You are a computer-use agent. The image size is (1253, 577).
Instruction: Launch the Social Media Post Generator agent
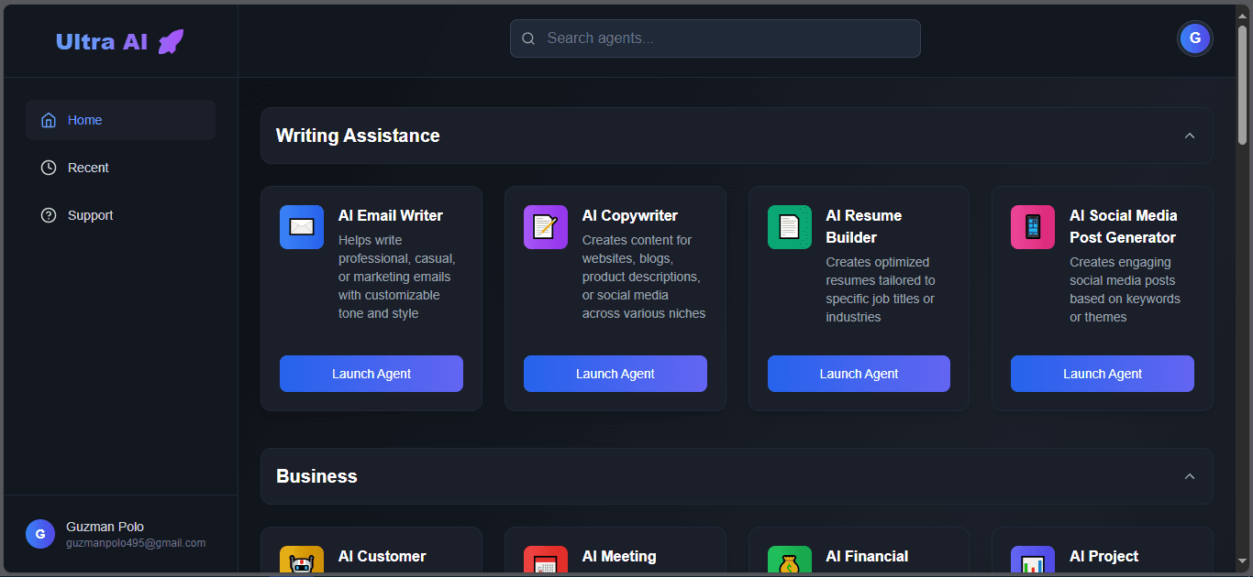pyautogui.click(x=1103, y=374)
